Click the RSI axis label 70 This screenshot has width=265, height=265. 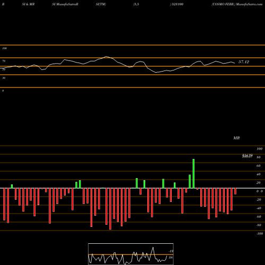(4, 61)
